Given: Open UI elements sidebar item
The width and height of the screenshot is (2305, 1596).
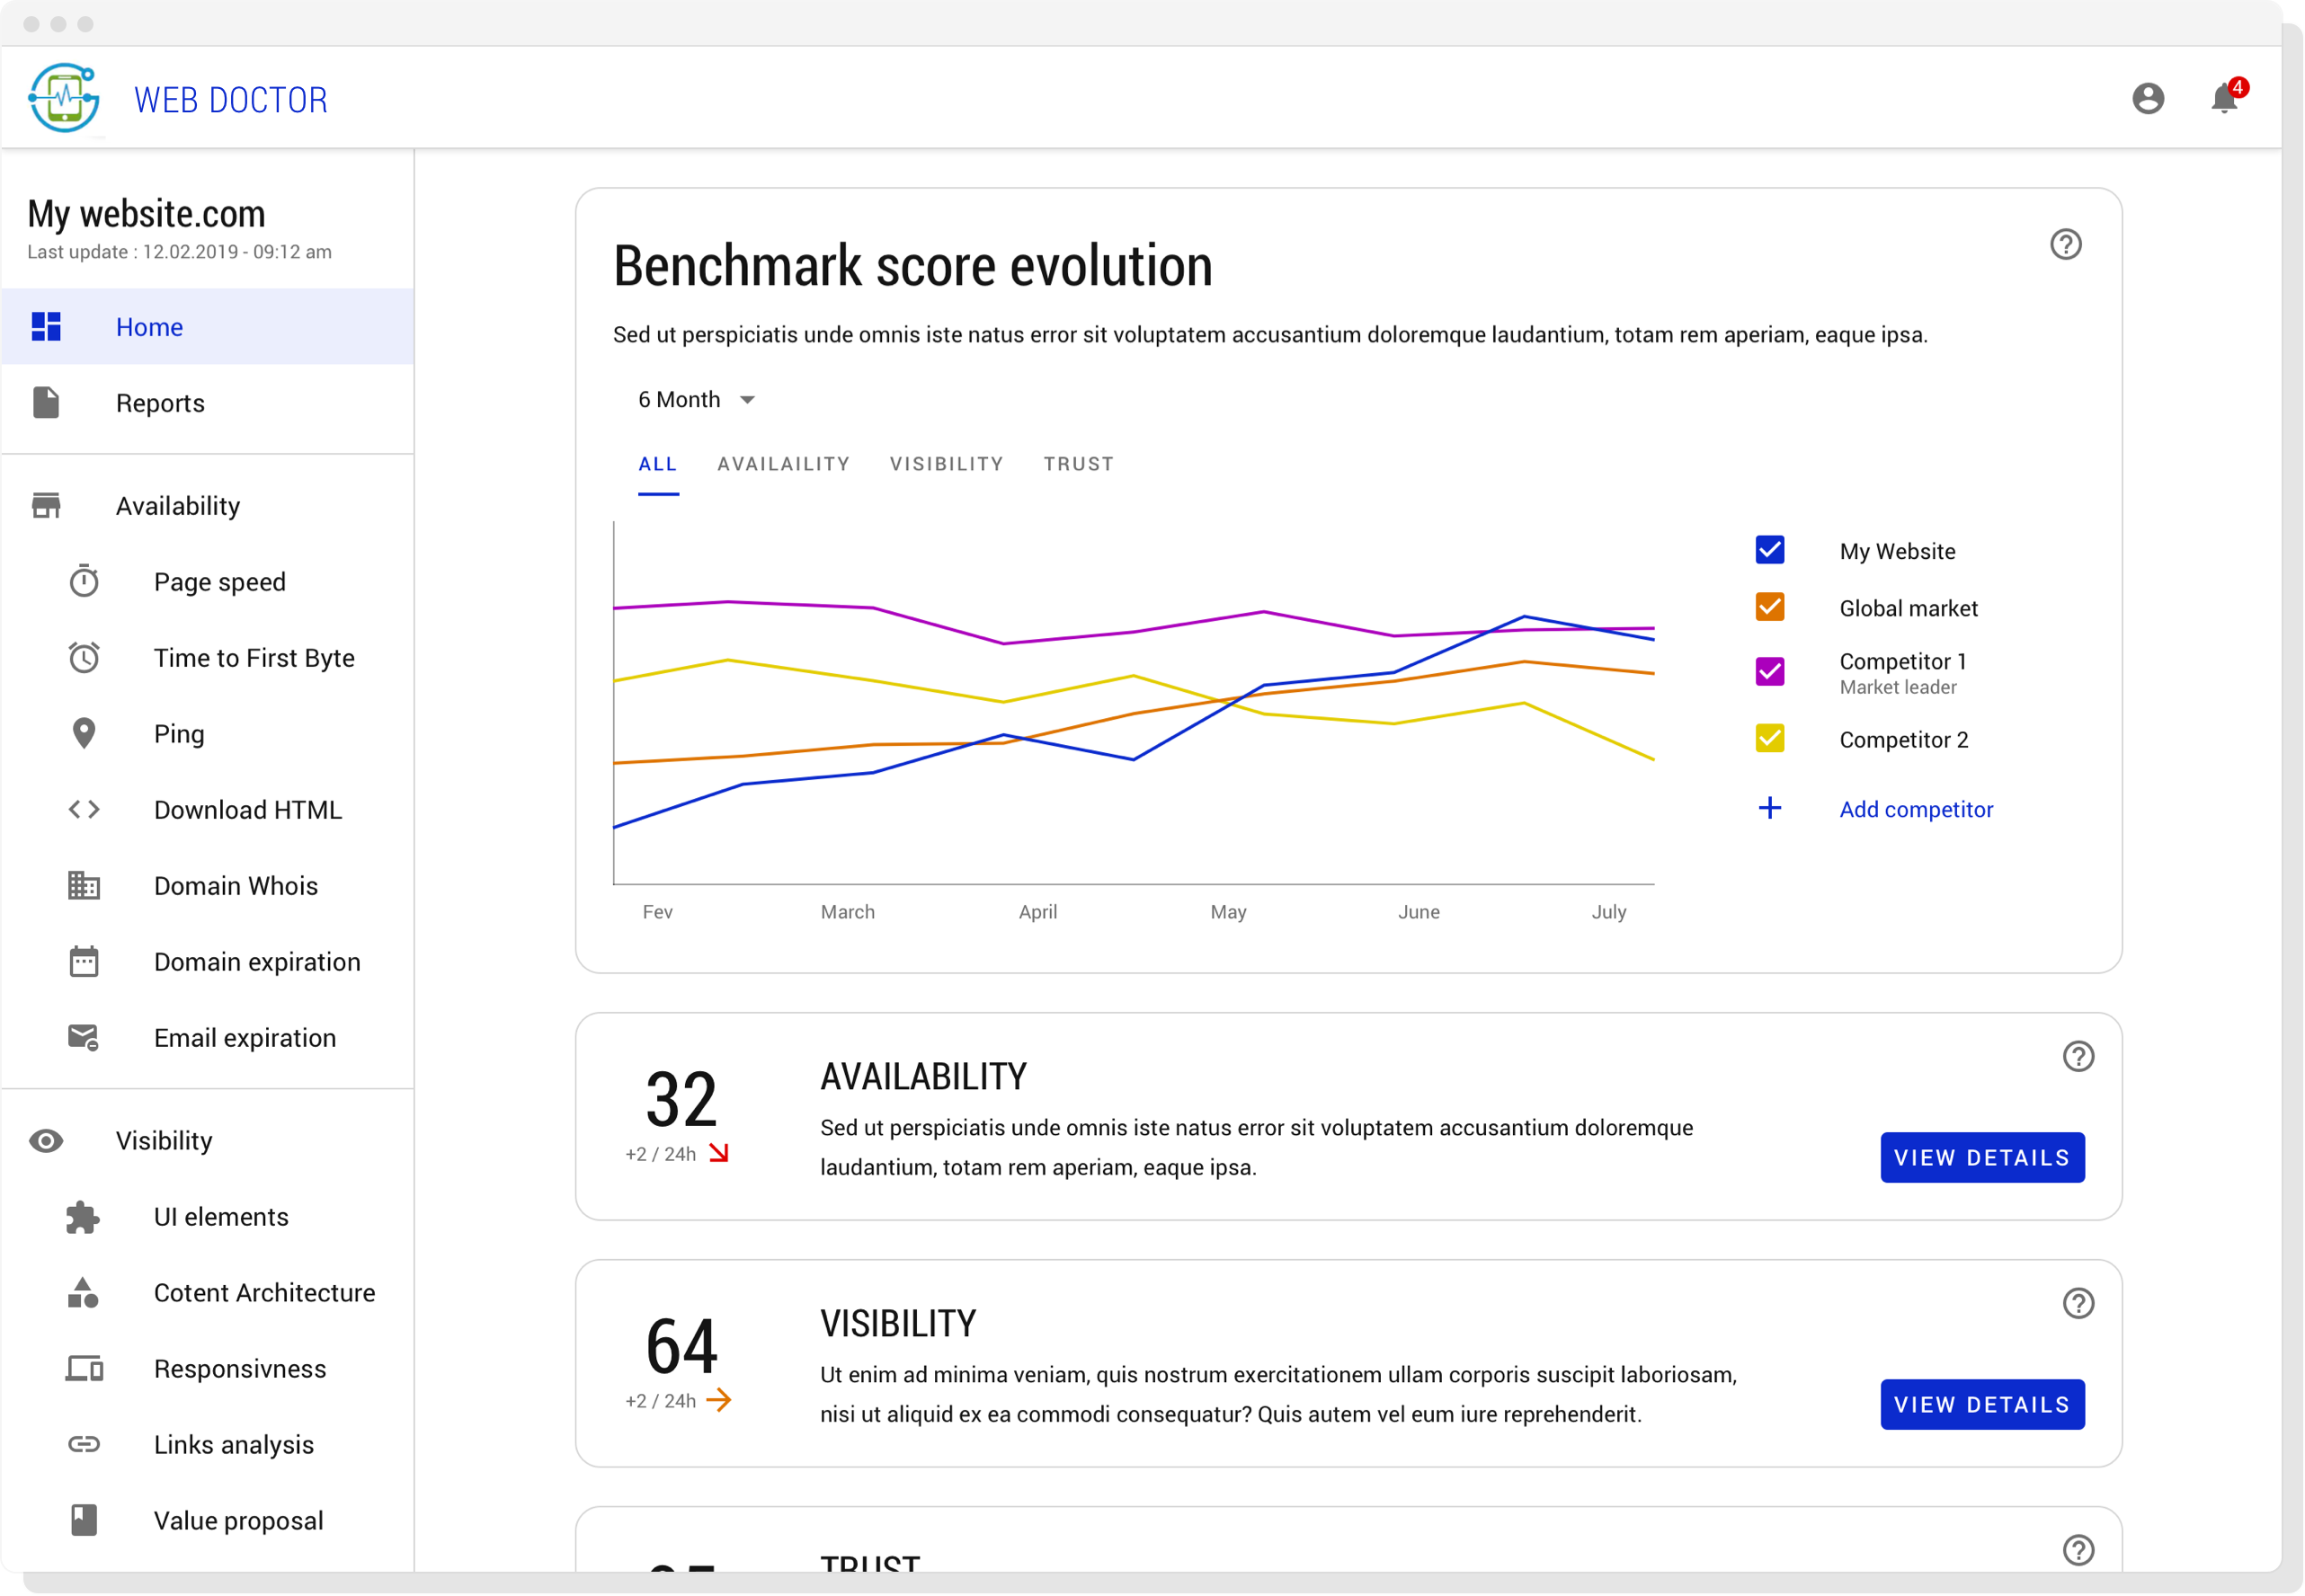Looking at the screenshot, I should click(x=207, y=1216).
